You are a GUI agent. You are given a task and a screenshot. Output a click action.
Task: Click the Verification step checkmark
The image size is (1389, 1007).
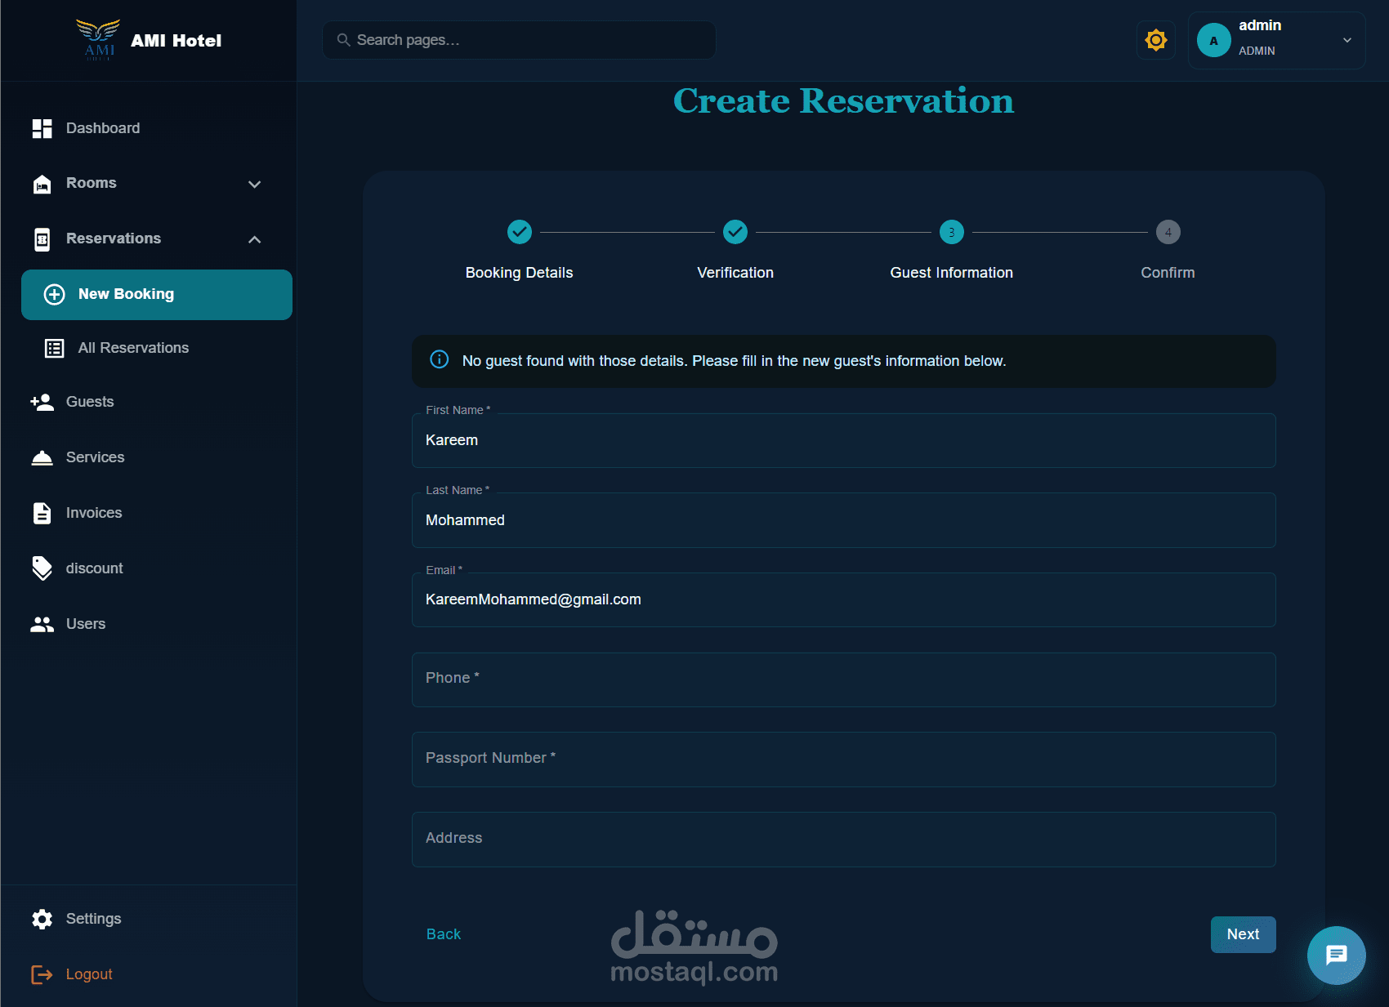tap(735, 232)
